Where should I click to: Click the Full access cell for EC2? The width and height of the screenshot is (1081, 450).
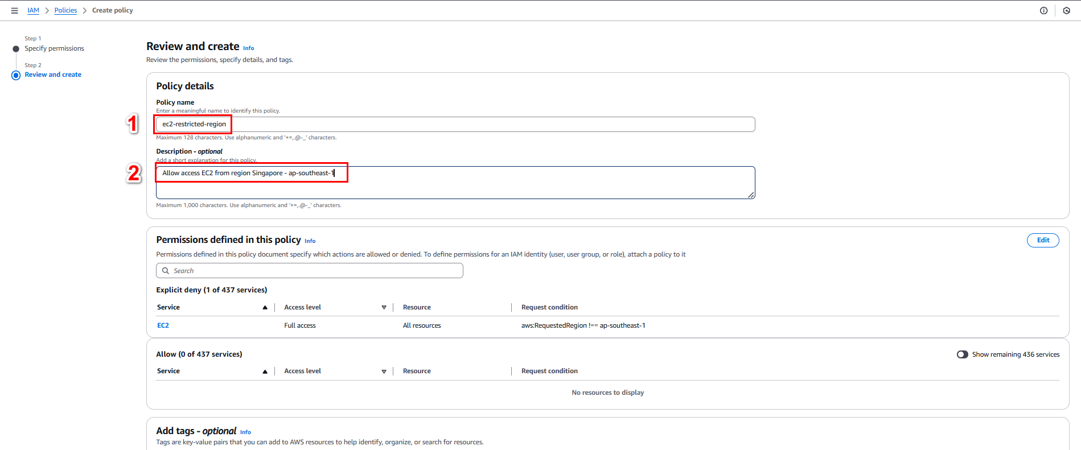tap(300, 325)
